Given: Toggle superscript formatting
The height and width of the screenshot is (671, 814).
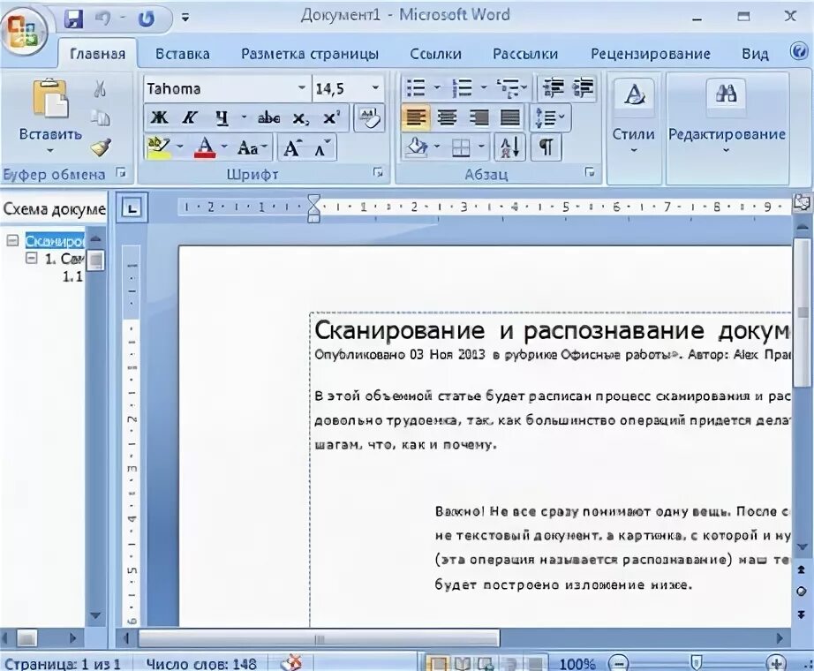Looking at the screenshot, I should coord(331,118).
